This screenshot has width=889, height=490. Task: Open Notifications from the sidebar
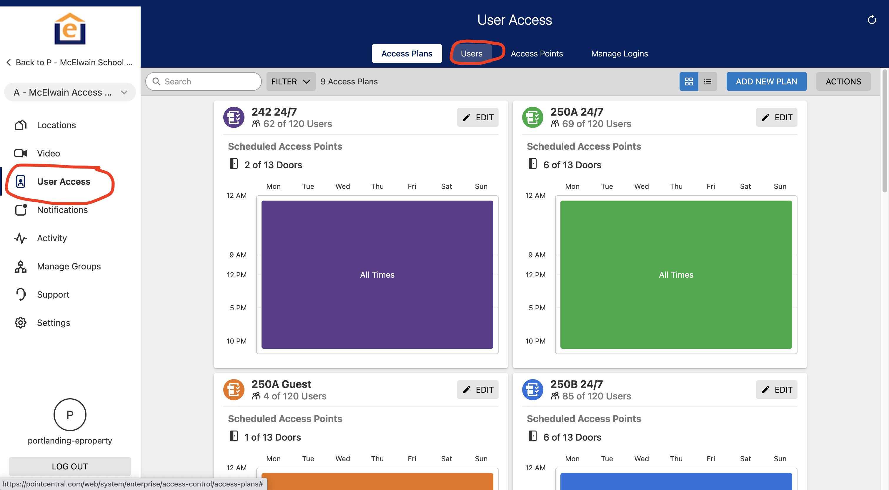click(62, 210)
